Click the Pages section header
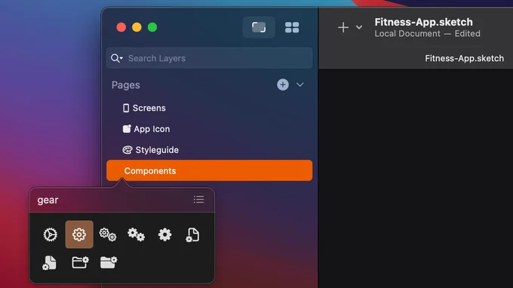 (x=126, y=85)
